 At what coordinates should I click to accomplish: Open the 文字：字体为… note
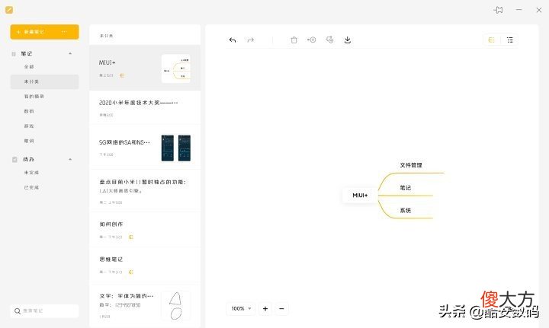coord(145,305)
